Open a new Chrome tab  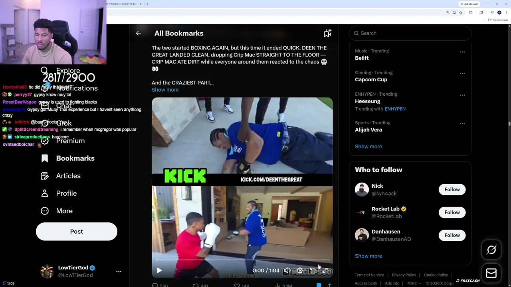pyautogui.click(x=148, y=4)
